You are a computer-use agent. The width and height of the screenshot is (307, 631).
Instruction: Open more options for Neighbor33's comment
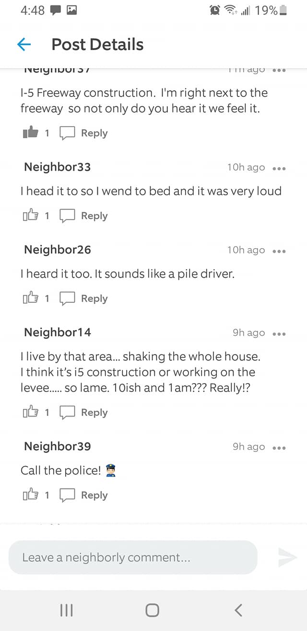click(x=279, y=168)
